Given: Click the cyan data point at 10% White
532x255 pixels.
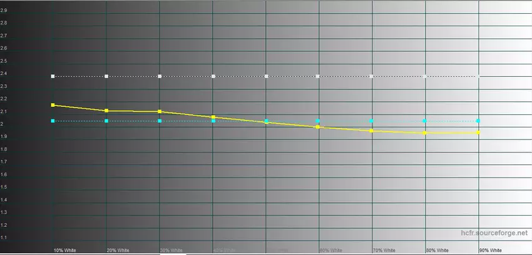Looking at the screenshot, I should [x=53, y=121].
